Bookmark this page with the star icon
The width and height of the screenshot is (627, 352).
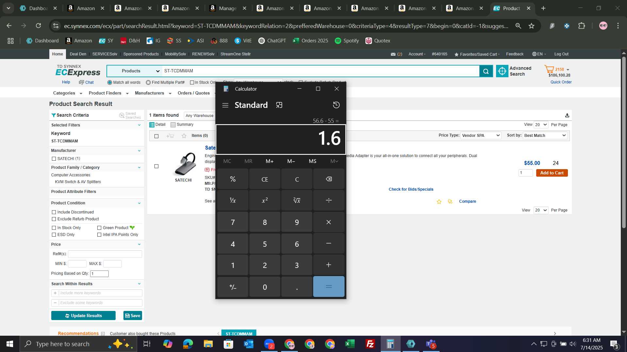[531, 26]
